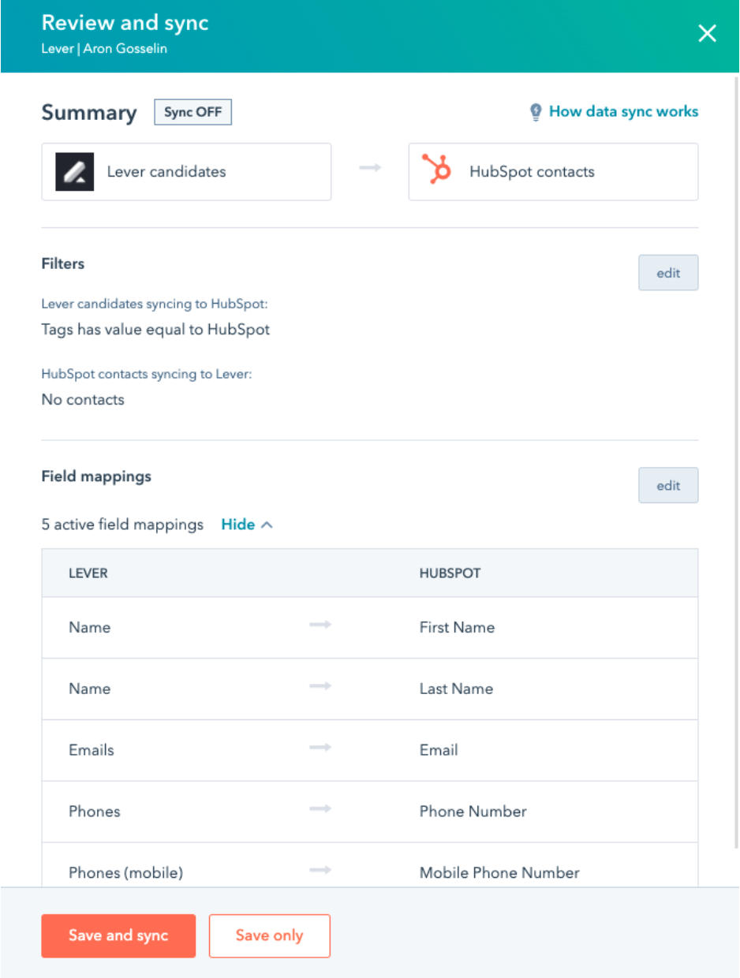740x978 pixels.
Task: Click the arrow mapping Name to First Name
Action: (x=320, y=625)
